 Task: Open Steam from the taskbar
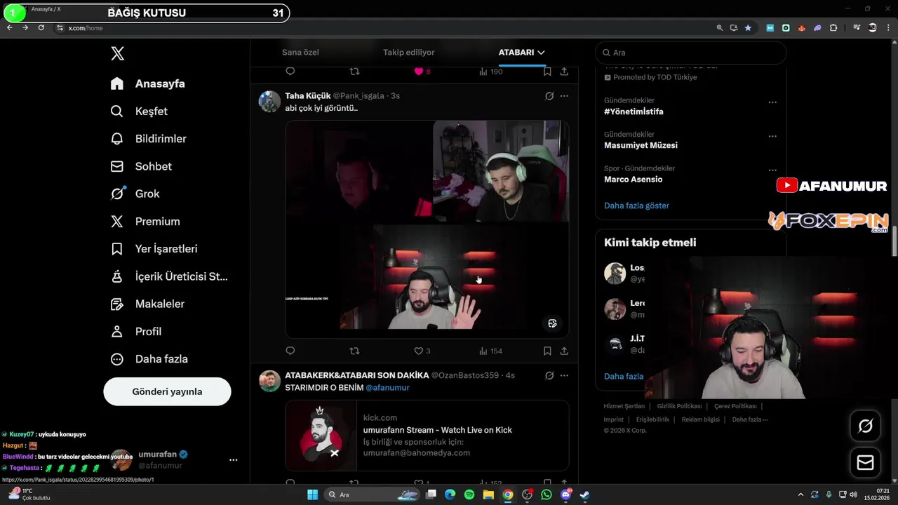584,494
